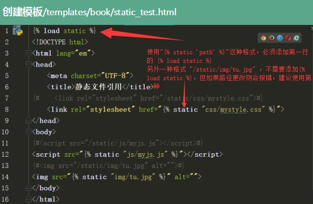313x204 pixels.
Task: Collapse the <html lang="en"> fold marker
Action: point(28,53)
